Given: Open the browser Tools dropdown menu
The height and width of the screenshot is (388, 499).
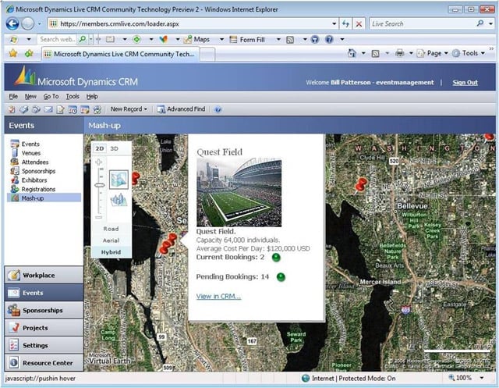Looking at the screenshot, I should 470,53.
